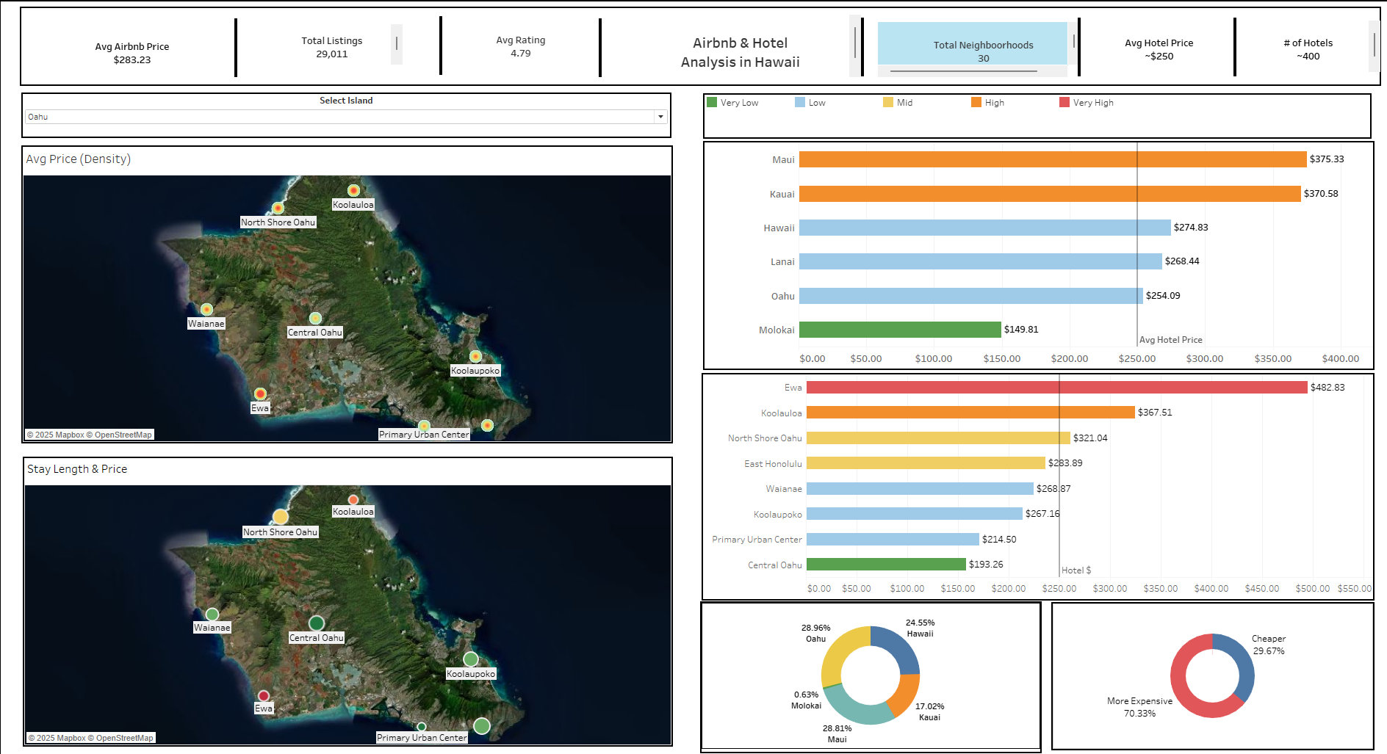Click the Total Neighboorhoods horizontal scrollbar

pos(963,71)
